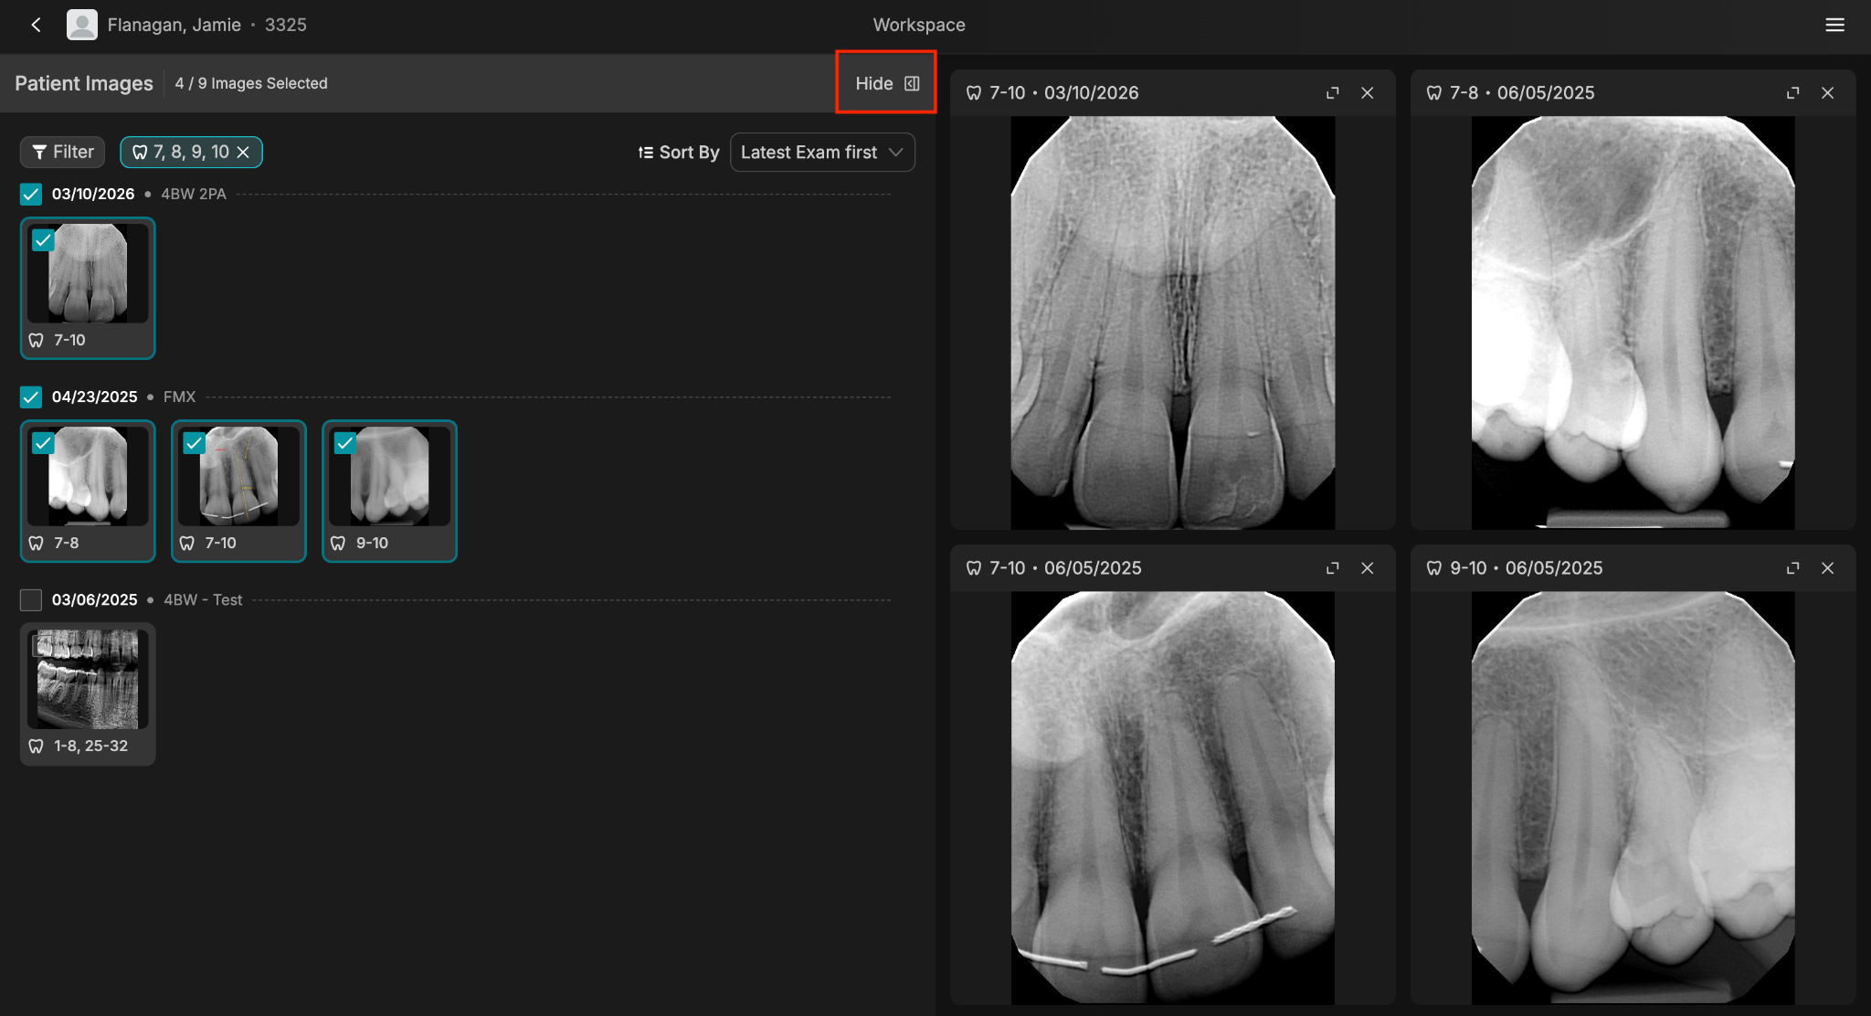The width and height of the screenshot is (1871, 1016).
Task: Click the Patient Images heading
Action: (x=84, y=83)
